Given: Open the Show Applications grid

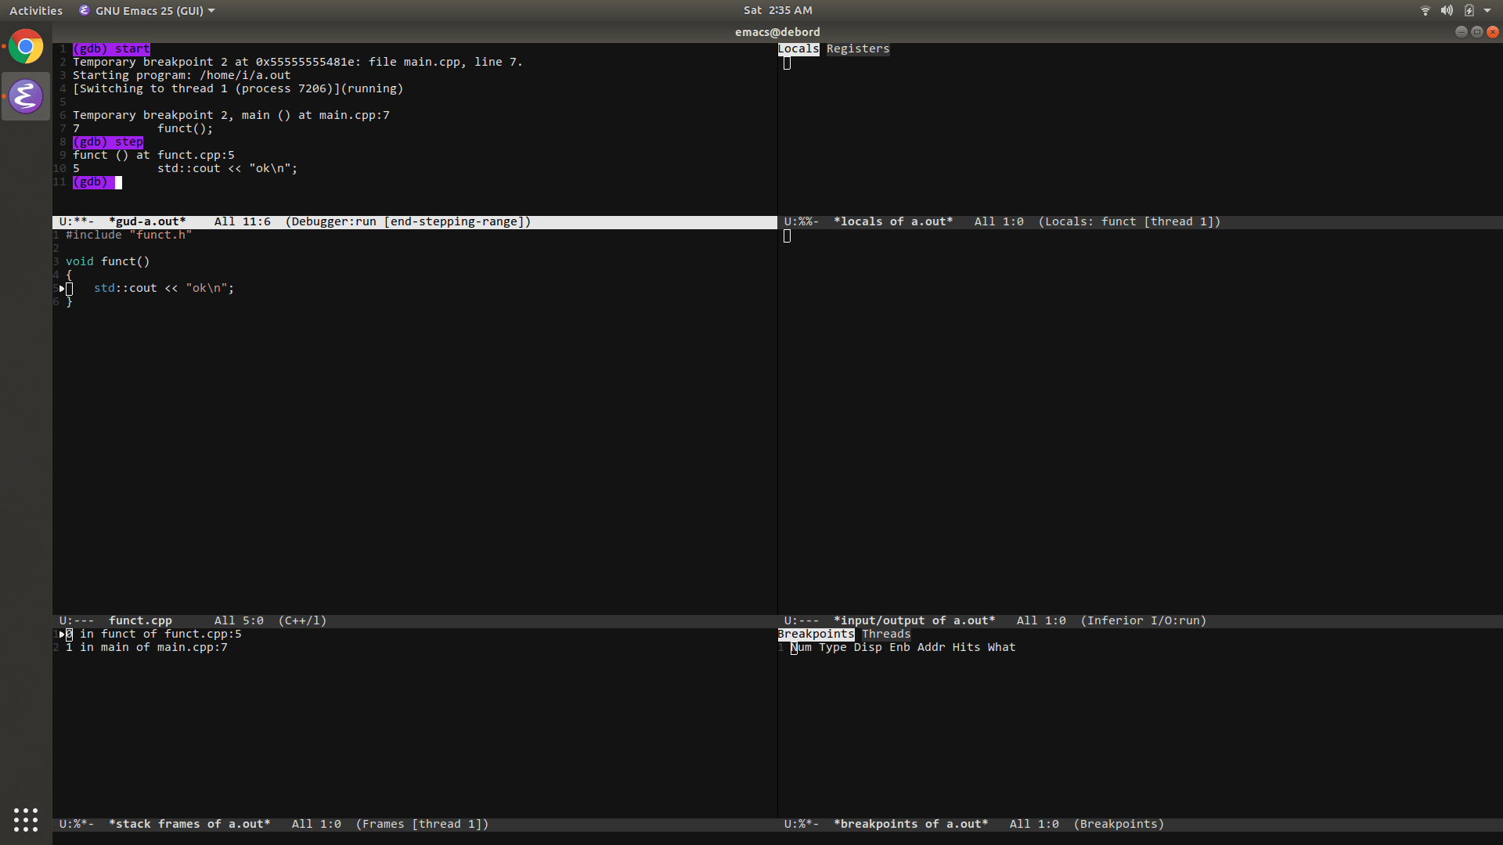Looking at the screenshot, I should click(x=26, y=819).
